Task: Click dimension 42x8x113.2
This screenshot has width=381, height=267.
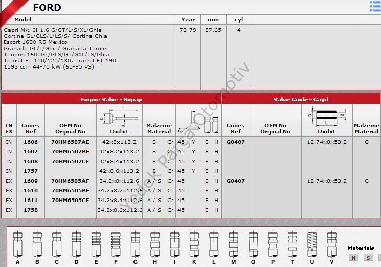Action: point(119,142)
